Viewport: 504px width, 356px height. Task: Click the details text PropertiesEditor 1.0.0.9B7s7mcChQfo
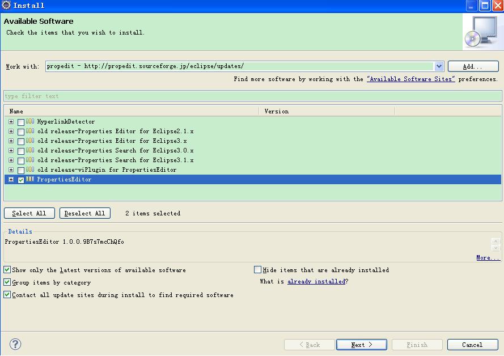tap(64, 241)
